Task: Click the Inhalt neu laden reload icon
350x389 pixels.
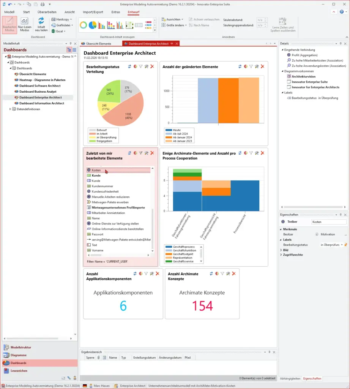Action: (41, 21)
